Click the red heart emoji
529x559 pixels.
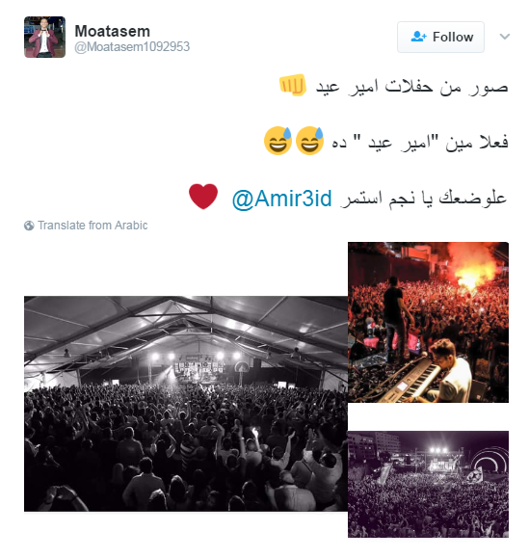(203, 196)
